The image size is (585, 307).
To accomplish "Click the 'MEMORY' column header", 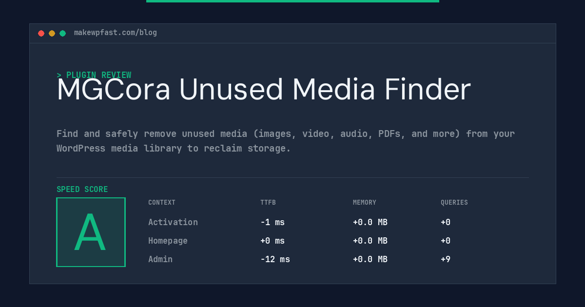I will pos(365,203).
